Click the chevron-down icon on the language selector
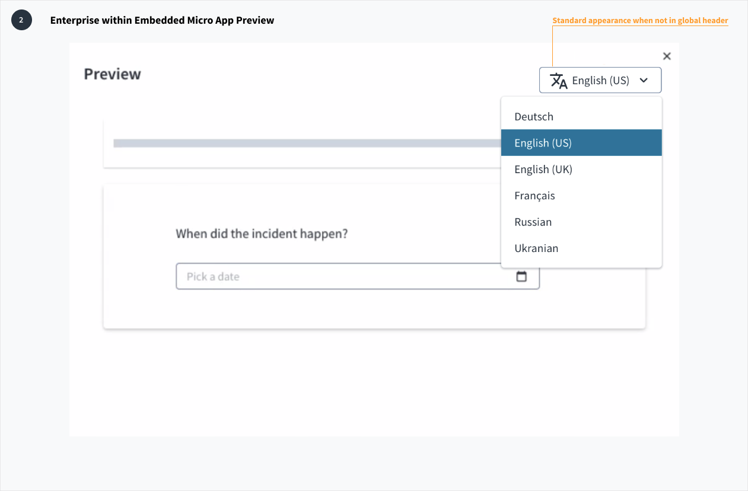This screenshot has height=491, width=748. click(x=644, y=80)
